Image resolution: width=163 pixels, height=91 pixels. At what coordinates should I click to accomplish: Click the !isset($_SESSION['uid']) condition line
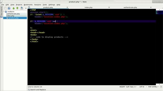(x=47, y=15)
